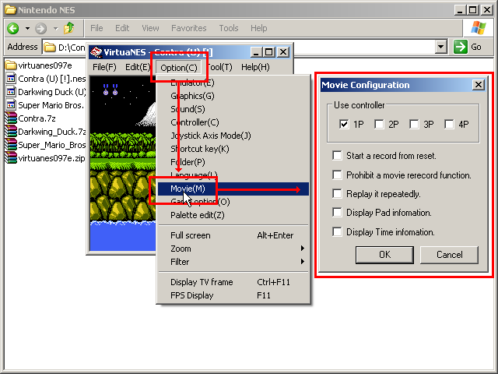Expand the Filter submenu arrow
The height and width of the screenshot is (374, 498).
303,262
